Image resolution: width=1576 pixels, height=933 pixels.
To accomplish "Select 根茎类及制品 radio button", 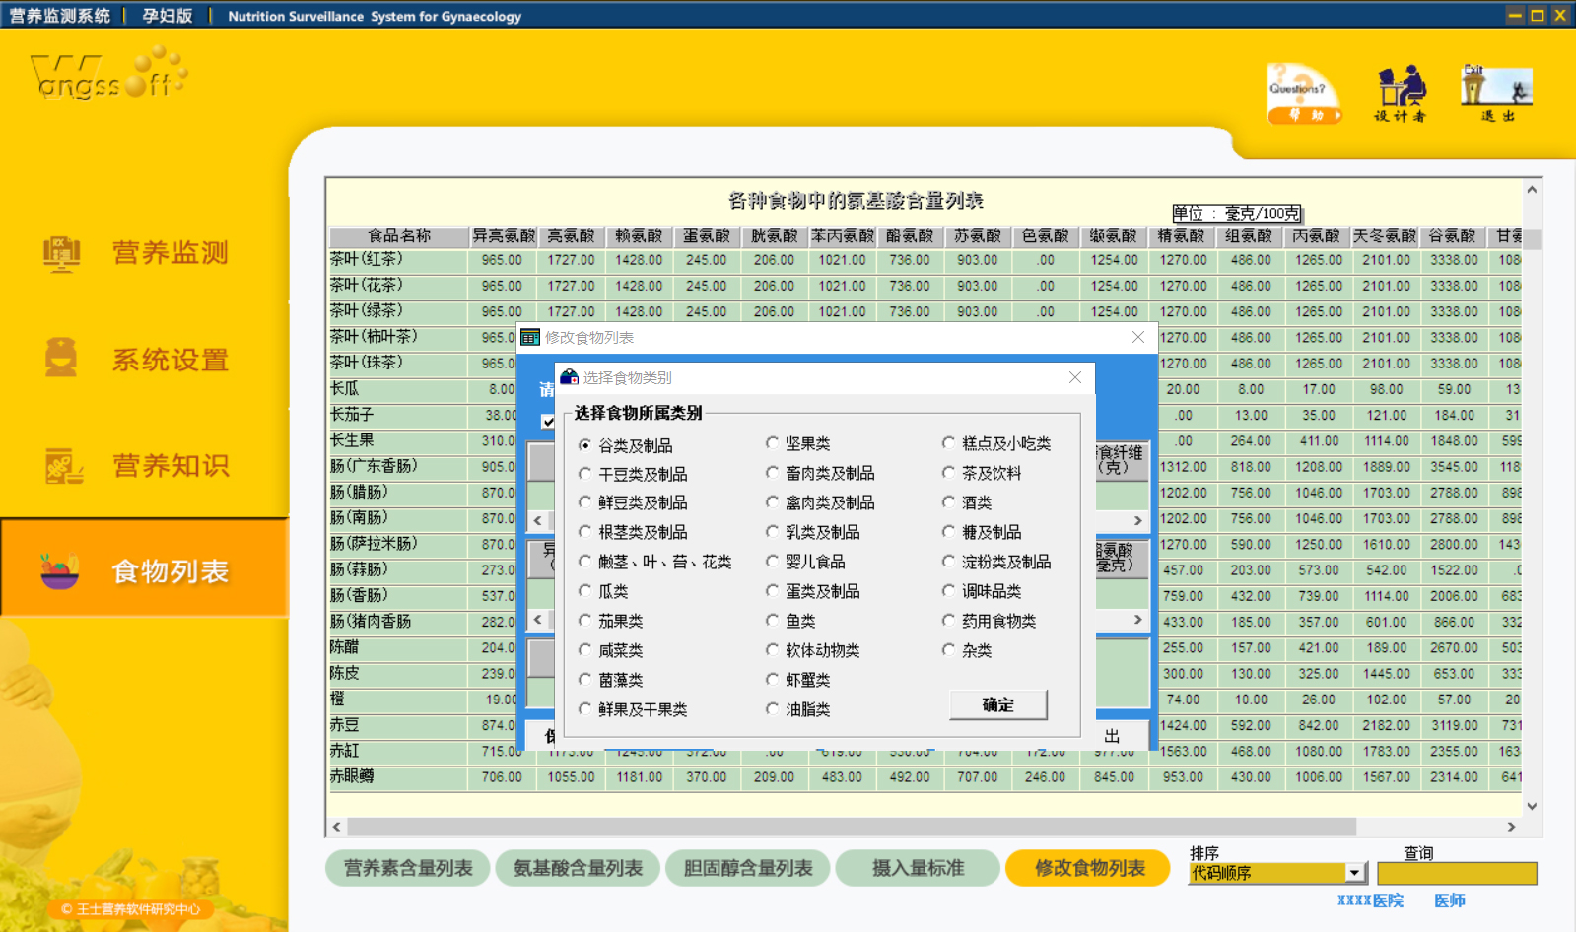I will [x=585, y=532].
